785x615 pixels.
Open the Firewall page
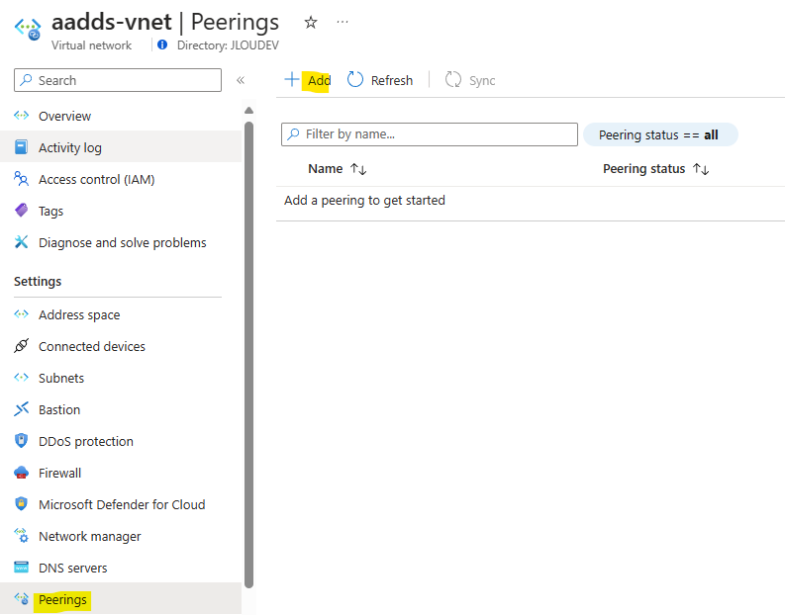pyautogui.click(x=59, y=473)
